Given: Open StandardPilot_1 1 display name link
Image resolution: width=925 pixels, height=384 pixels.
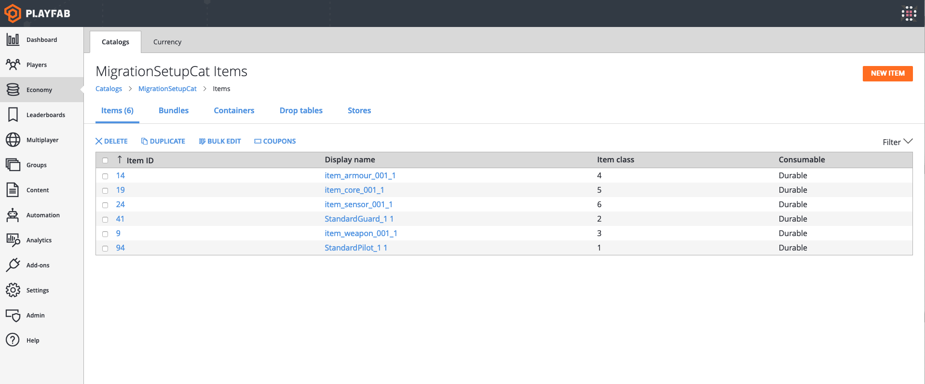Looking at the screenshot, I should pos(356,248).
